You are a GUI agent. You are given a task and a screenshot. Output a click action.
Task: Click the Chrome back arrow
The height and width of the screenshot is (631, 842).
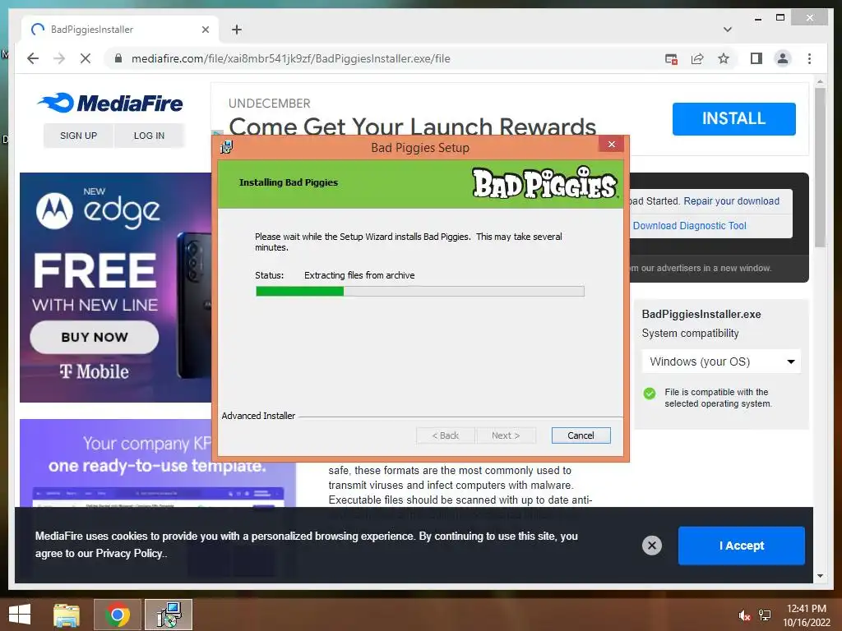(x=33, y=58)
